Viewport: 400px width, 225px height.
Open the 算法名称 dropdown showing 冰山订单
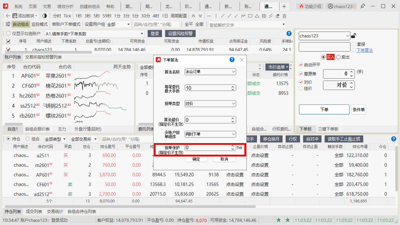210,72
